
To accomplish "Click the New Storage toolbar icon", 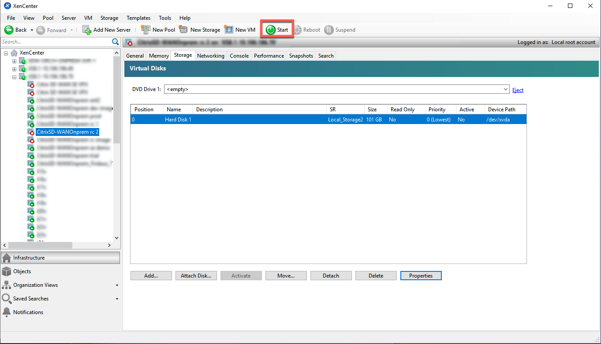I will coord(183,30).
